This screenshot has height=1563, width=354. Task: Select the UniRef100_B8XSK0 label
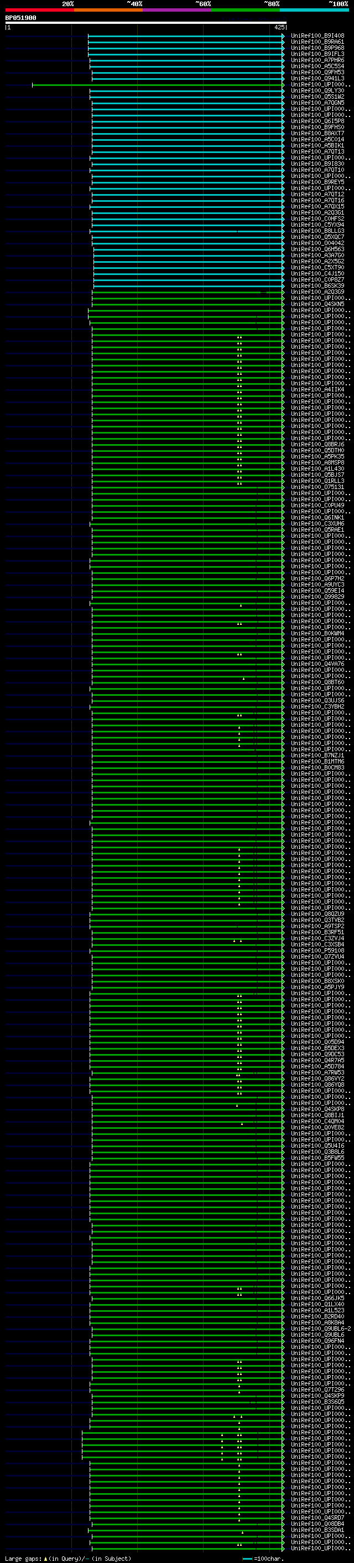317,981
